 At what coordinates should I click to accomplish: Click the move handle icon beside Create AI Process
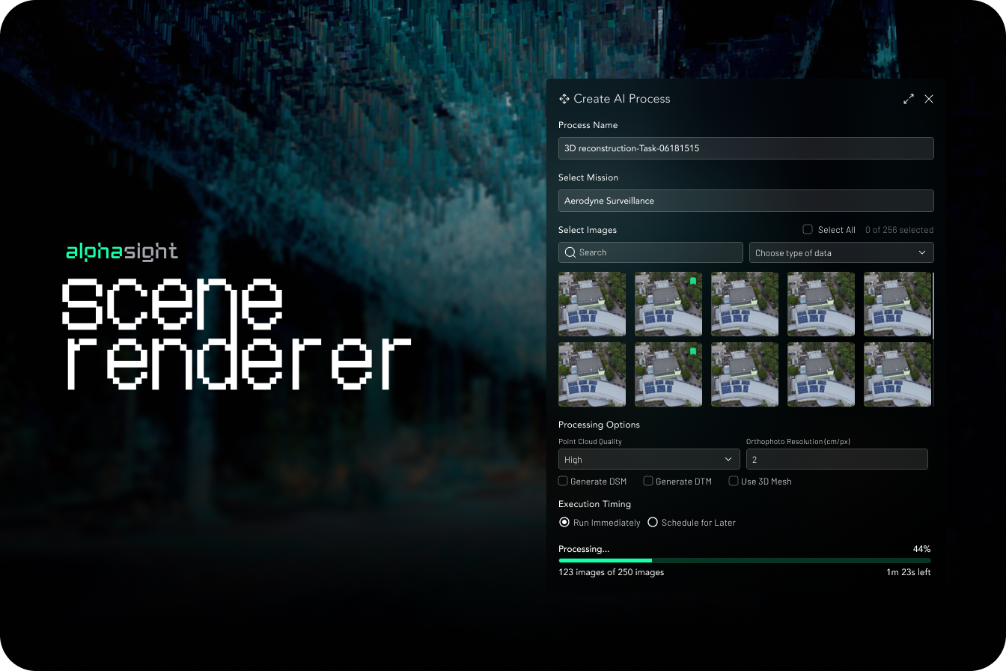[563, 98]
